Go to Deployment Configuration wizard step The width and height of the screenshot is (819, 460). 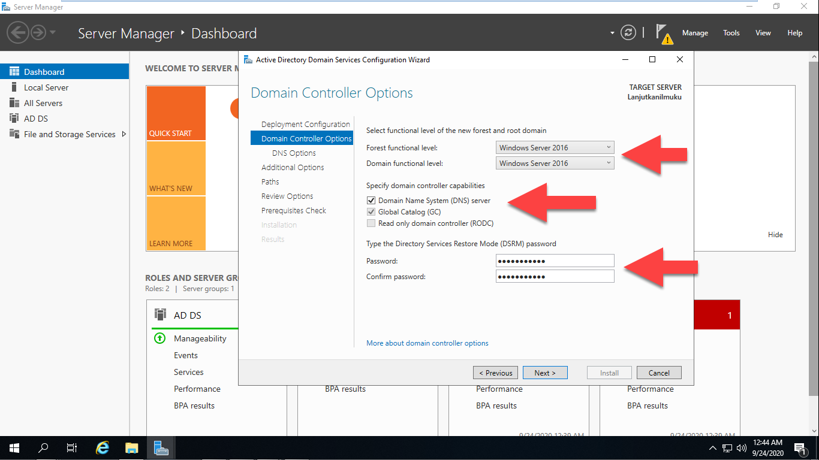click(x=305, y=124)
